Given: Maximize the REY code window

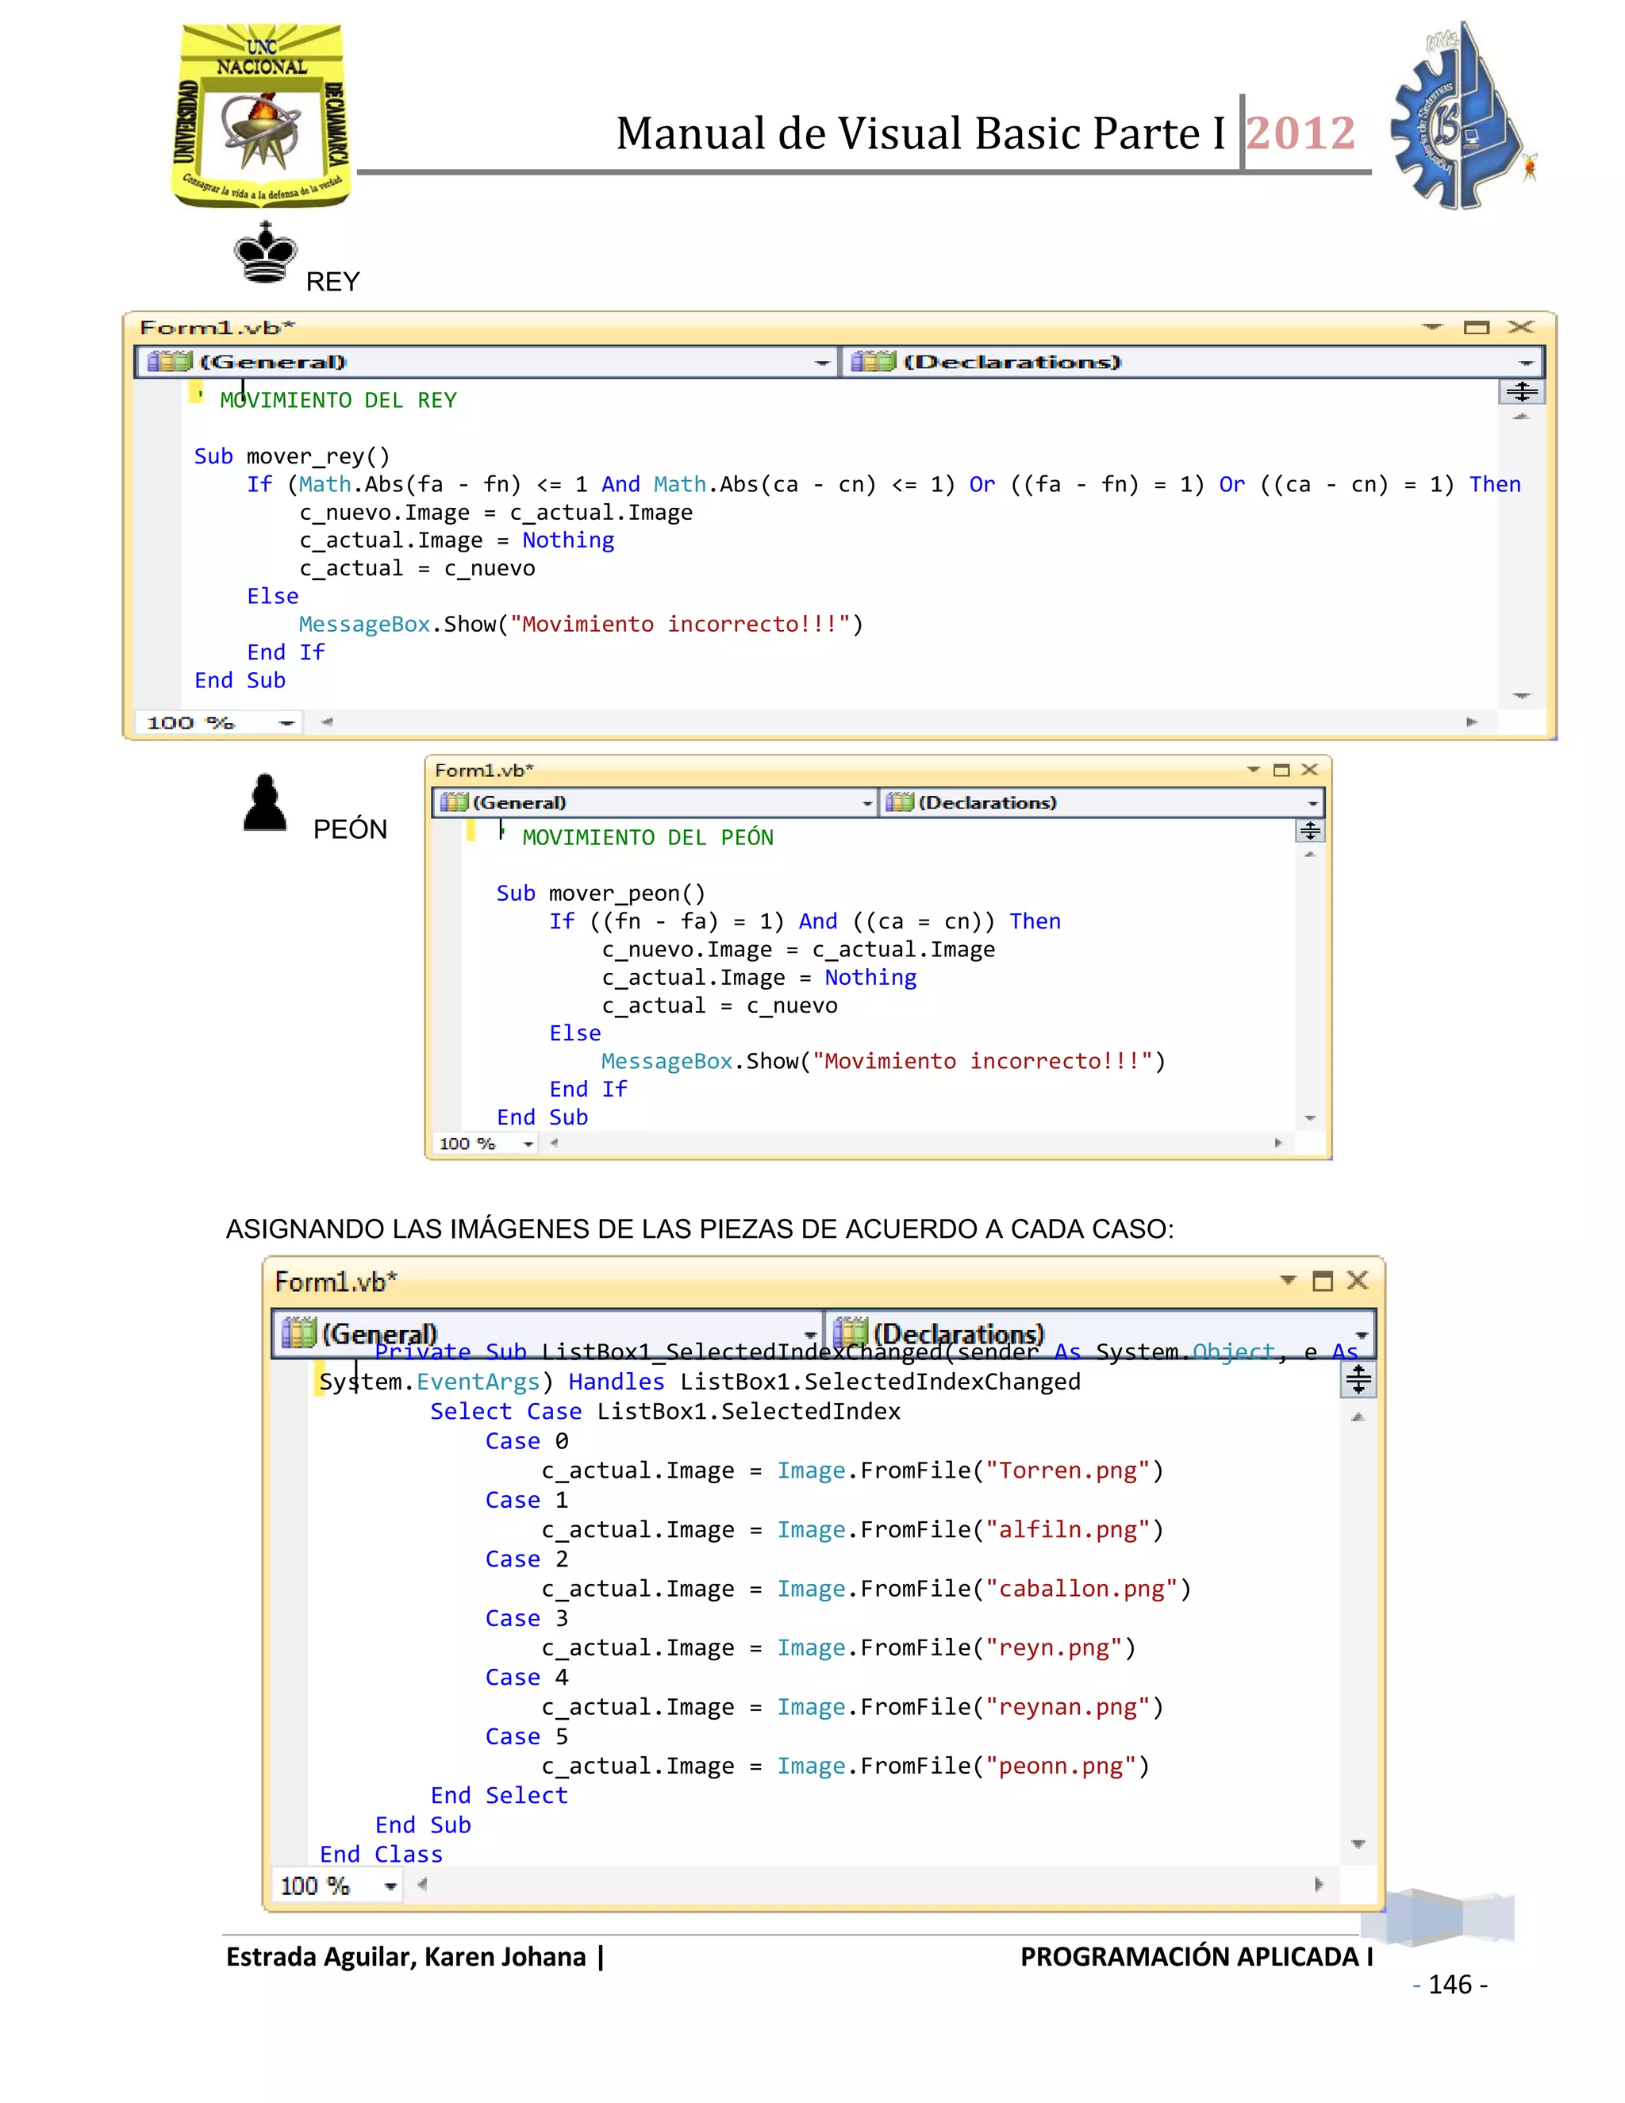Looking at the screenshot, I should [1476, 328].
